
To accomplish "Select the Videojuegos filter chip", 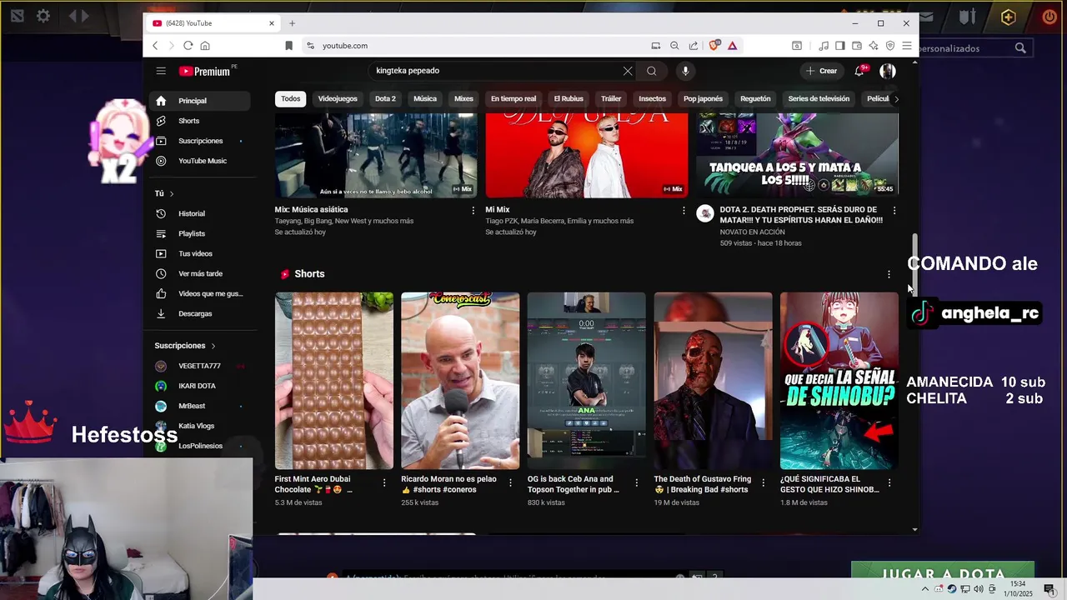I will [x=338, y=98].
